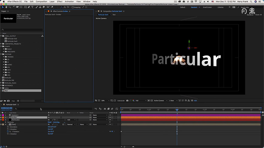Screen dimensions: 264x148
Task: Toggle Y Rotation stopwatch
Action: coord(8,131)
